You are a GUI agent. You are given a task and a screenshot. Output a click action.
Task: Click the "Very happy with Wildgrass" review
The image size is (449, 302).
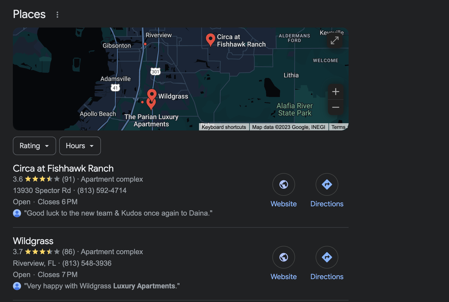(102, 286)
